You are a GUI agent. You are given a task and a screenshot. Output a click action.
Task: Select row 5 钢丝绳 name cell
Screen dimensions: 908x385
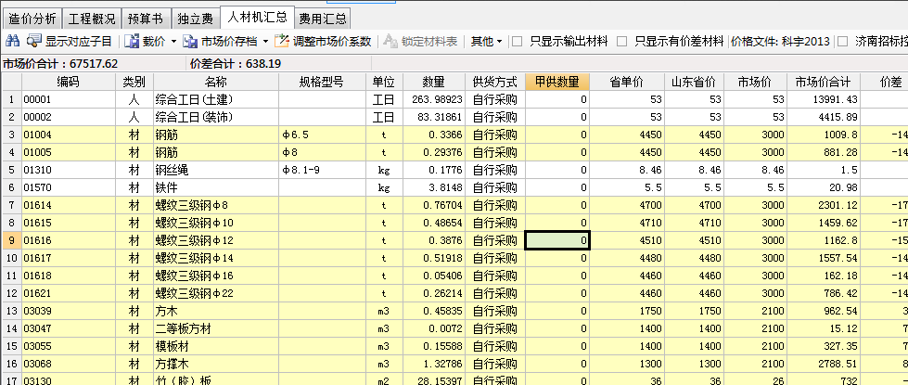(x=215, y=170)
